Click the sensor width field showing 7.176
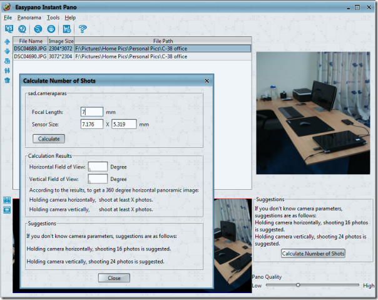 (92, 124)
